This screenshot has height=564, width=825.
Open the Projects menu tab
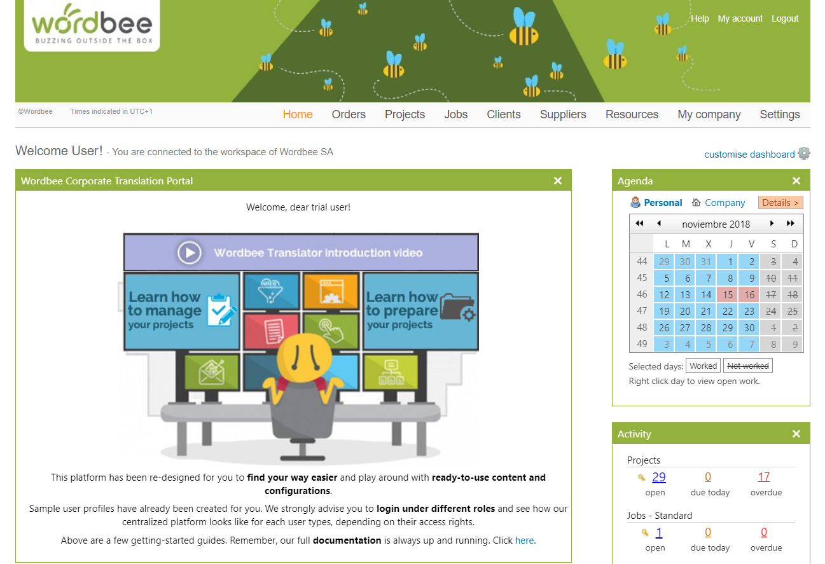pos(405,114)
